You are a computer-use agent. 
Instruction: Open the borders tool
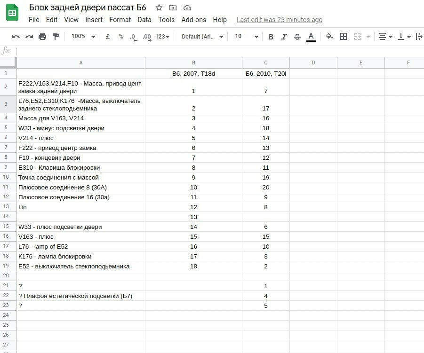pos(344,37)
